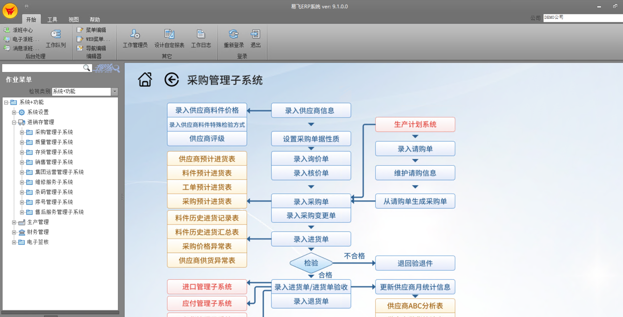Open the quick access toolbar dropdown

(x=27, y=6)
